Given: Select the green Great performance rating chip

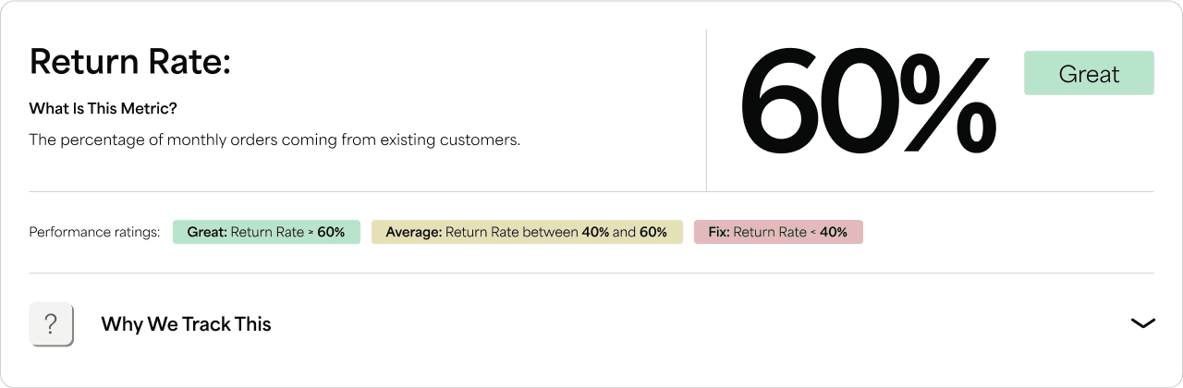Looking at the screenshot, I should click(x=266, y=233).
